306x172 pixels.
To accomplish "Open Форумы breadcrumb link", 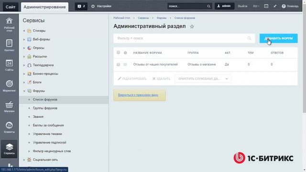I will coord(162,18).
